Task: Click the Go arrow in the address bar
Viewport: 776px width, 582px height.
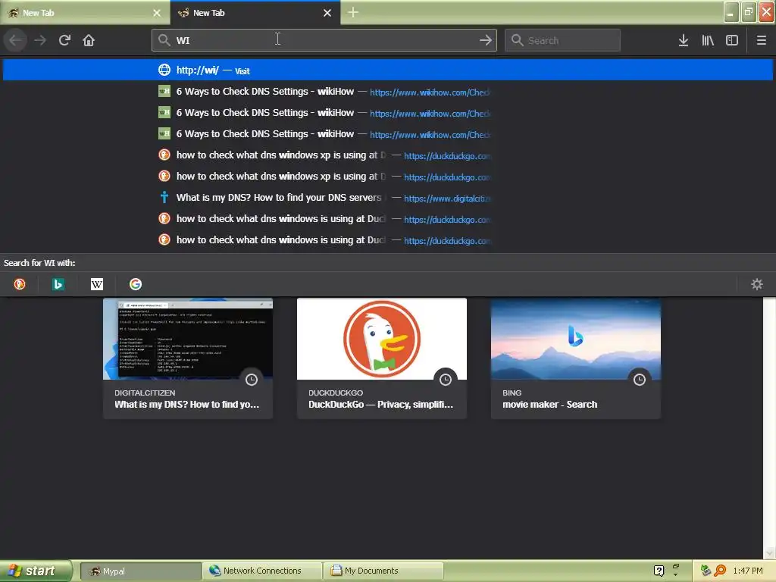Action: (486, 40)
